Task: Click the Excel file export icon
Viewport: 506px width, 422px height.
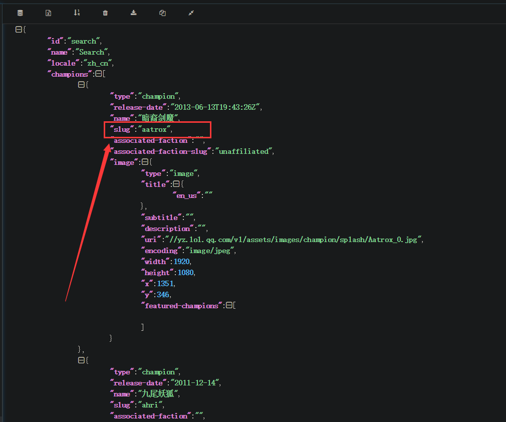Action: click(49, 13)
